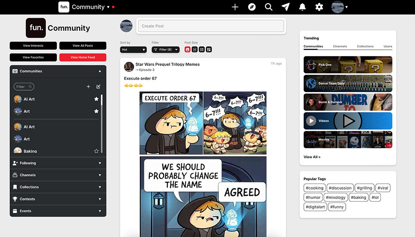Viewport: 415px width, 237px height.
Task: Switch to the Channels tab in Trending
Action: [340, 46]
